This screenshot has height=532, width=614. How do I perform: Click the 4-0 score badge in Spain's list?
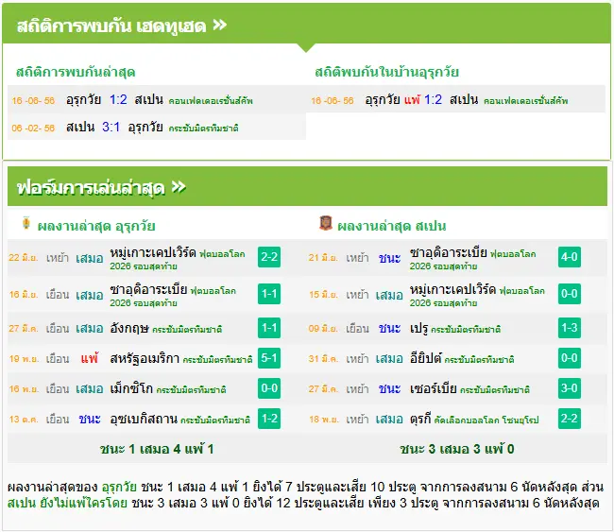(570, 257)
